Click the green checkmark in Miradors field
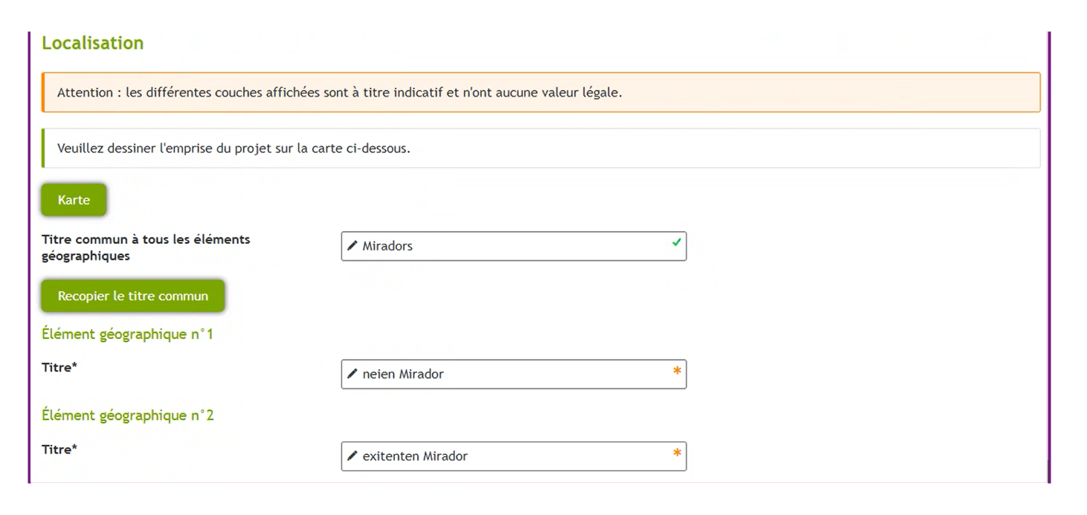Screen dimensions: 1087x515 coord(676,242)
